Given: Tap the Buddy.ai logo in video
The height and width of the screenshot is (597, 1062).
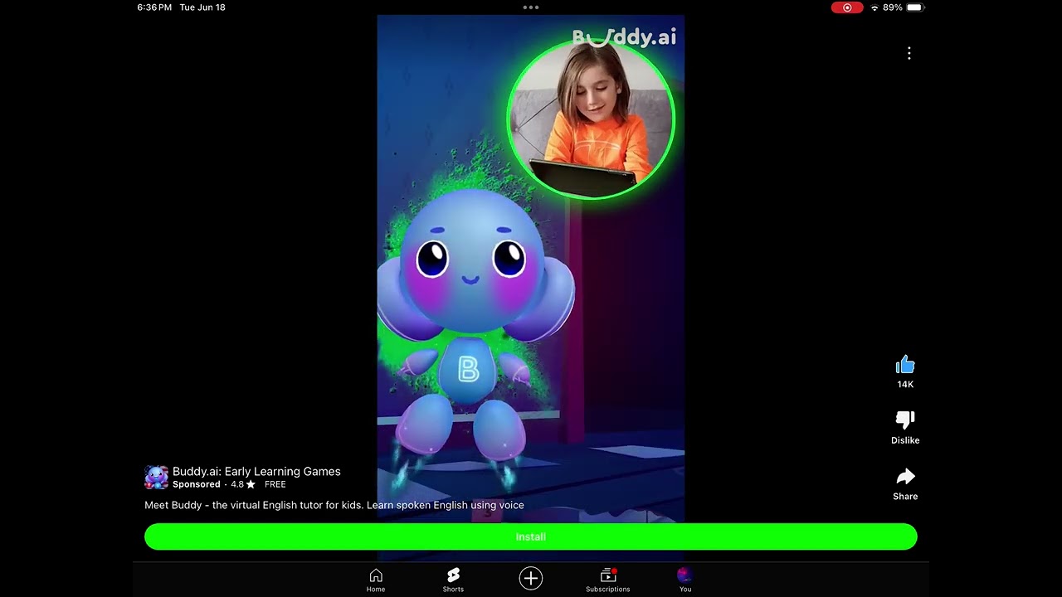Looking at the screenshot, I should click(x=624, y=37).
